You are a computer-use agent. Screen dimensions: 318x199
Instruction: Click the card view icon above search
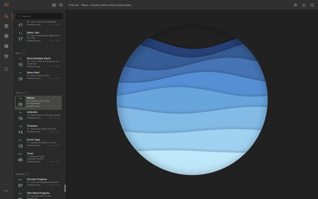(54, 5)
